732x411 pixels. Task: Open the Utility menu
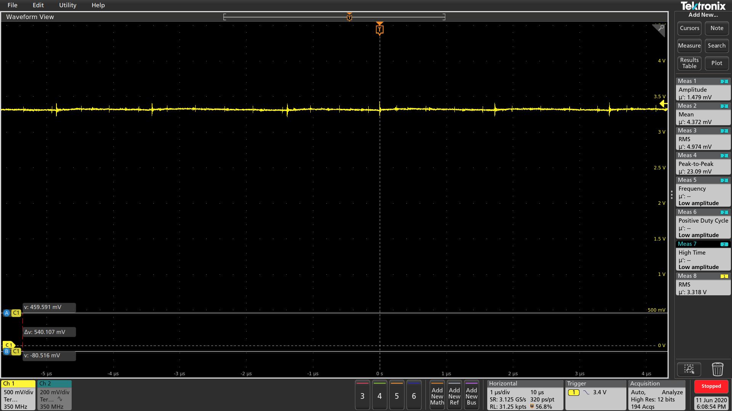67,5
